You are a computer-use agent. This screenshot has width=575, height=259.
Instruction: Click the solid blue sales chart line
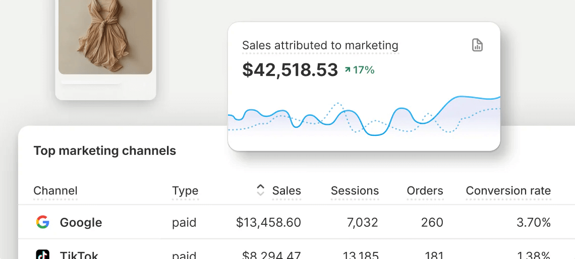(401, 109)
